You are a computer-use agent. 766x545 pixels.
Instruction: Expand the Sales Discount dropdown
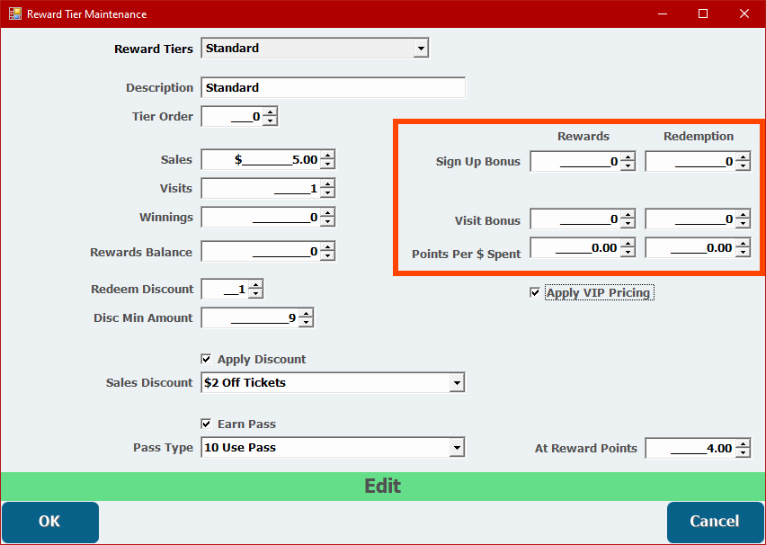point(457,383)
